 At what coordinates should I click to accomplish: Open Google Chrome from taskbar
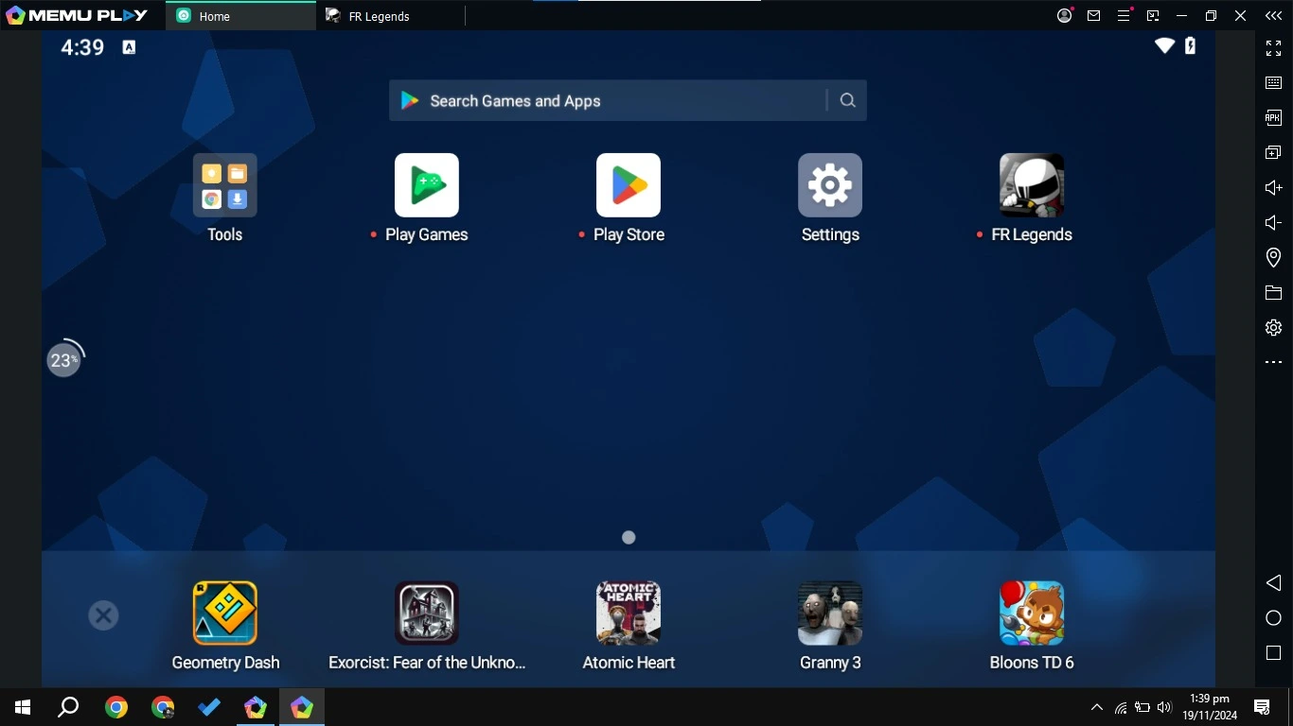(116, 707)
